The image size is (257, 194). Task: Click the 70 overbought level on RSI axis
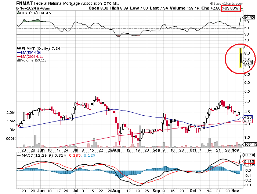pos(246,22)
